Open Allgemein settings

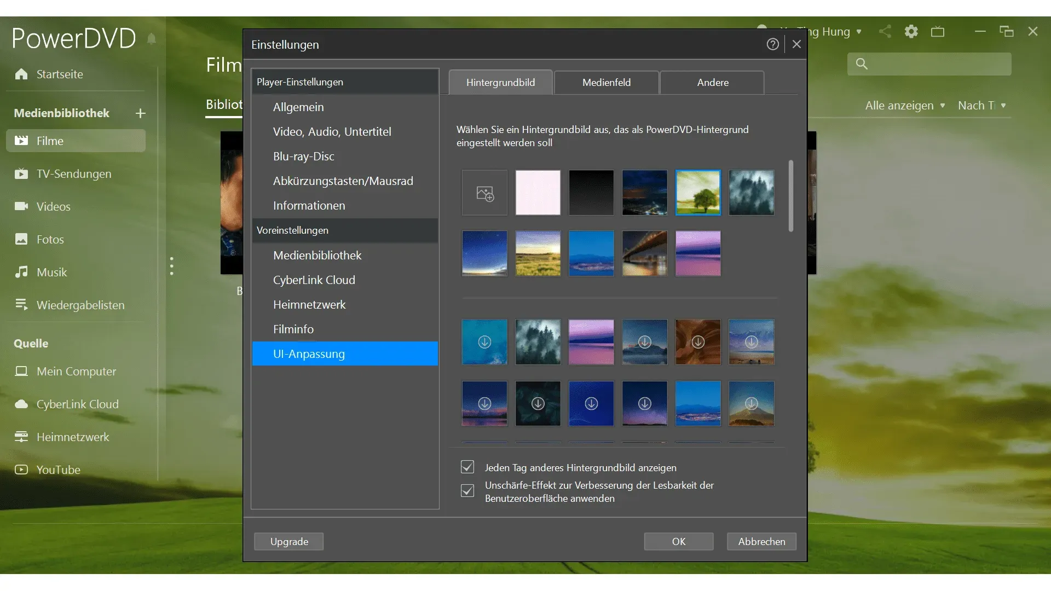tap(345, 107)
